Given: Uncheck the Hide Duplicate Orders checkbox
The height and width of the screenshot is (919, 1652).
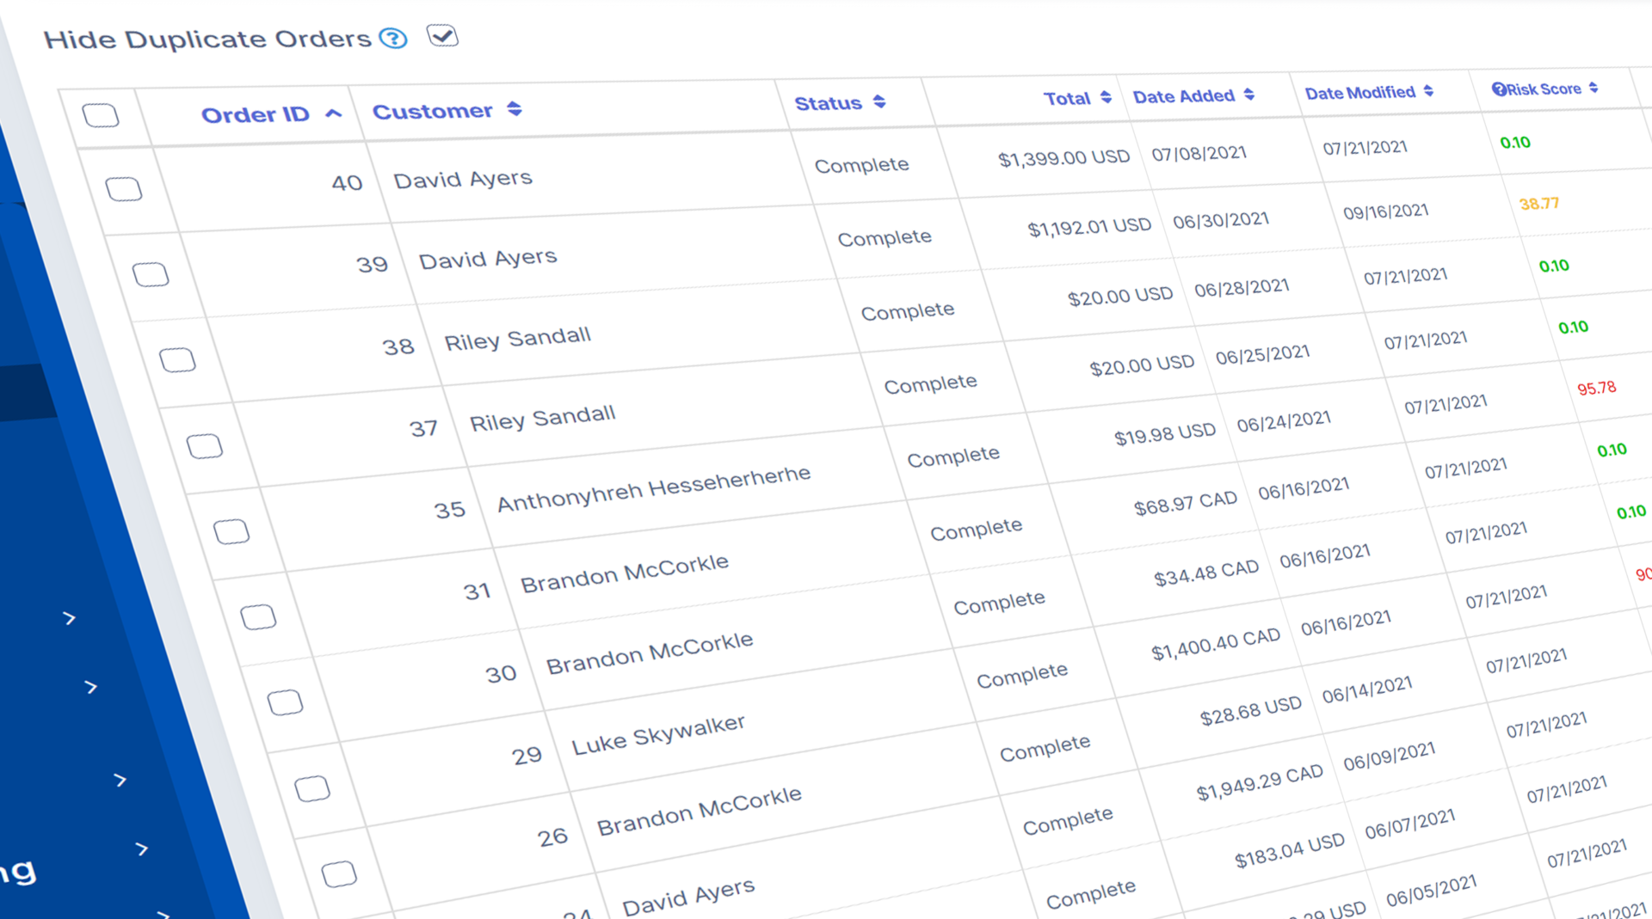Looking at the screenshot, I should [442, 36].
